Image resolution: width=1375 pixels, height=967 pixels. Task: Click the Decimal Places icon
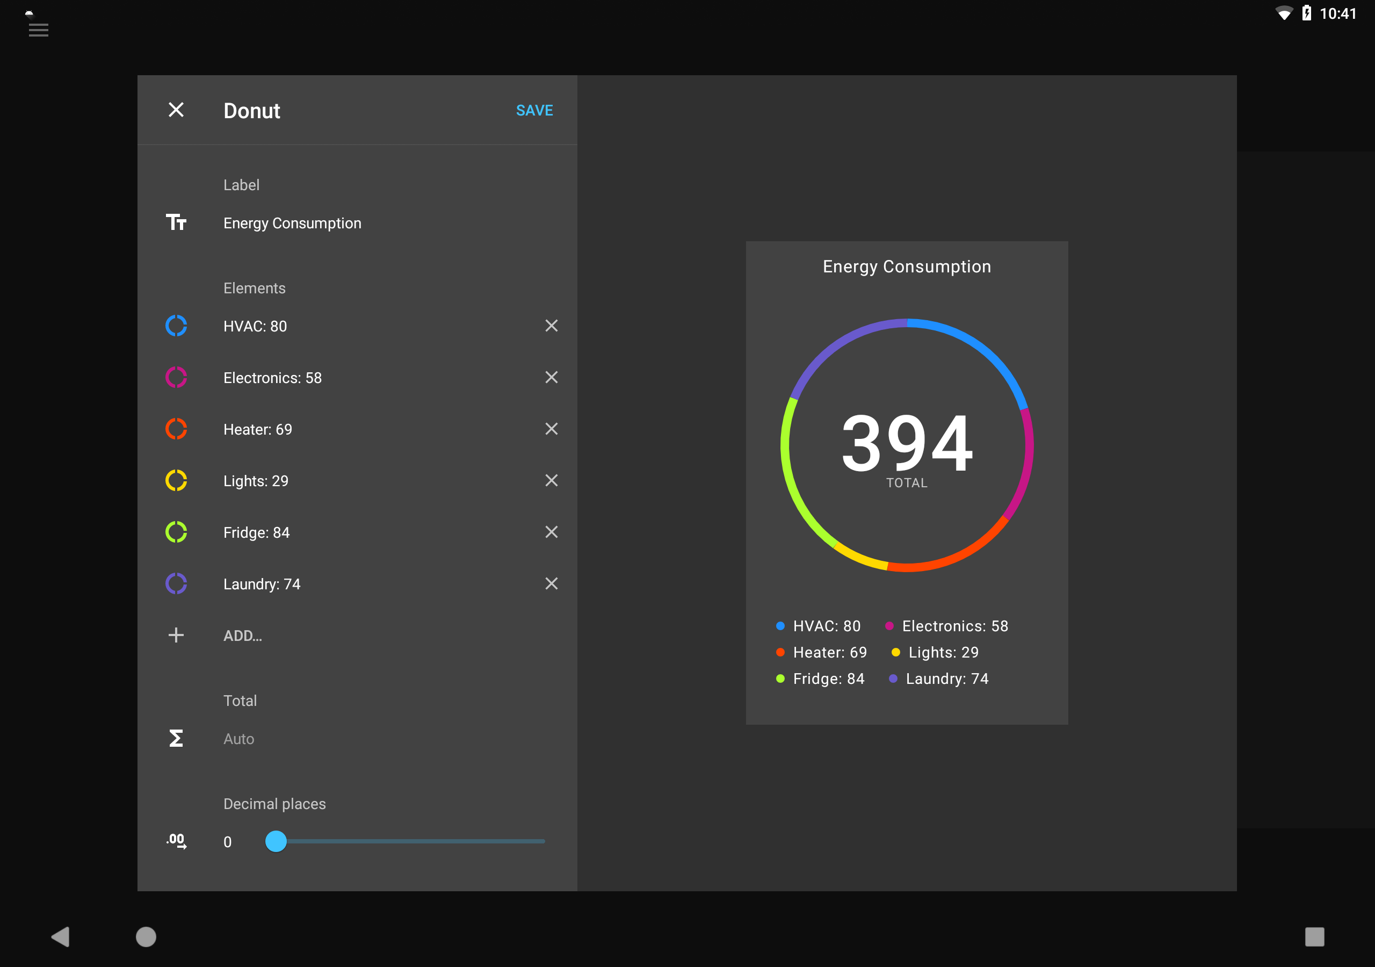[176, 841]
